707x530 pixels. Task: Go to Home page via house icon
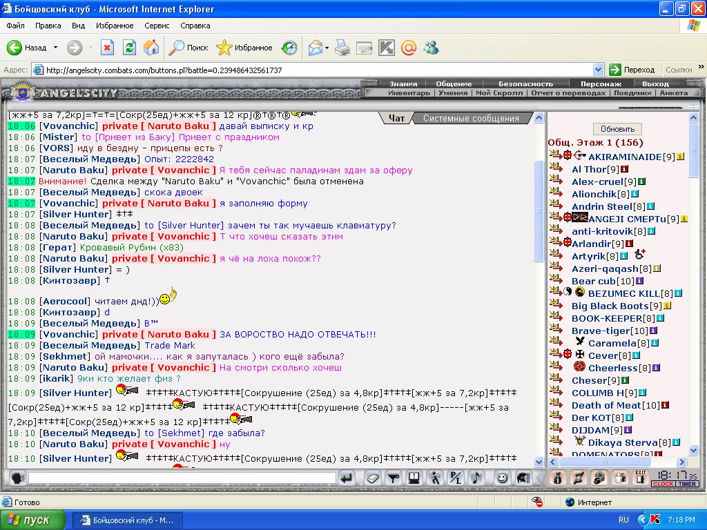(x=151, y=48)
